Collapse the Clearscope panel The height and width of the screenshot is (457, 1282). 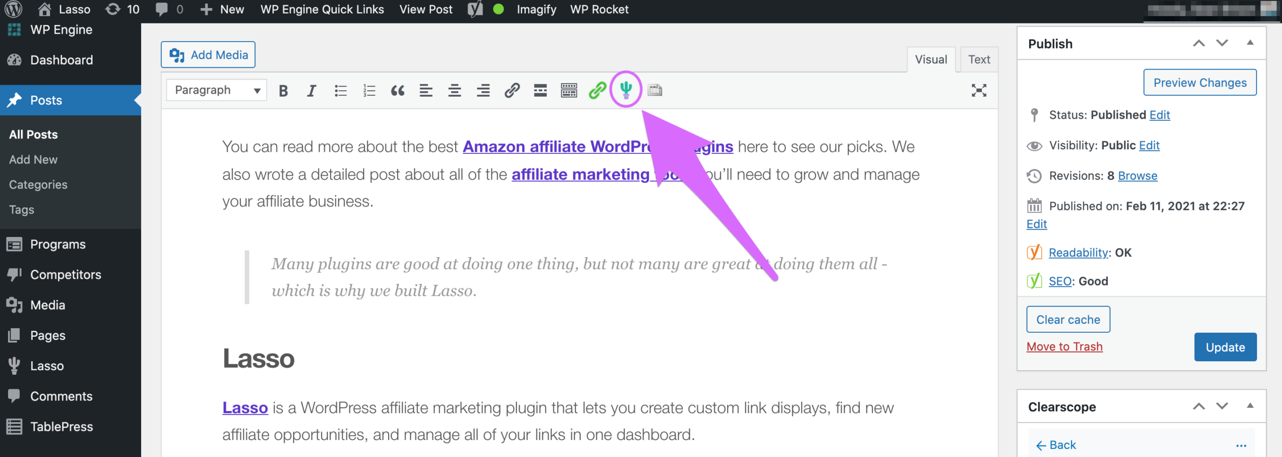pos(1250,406)
